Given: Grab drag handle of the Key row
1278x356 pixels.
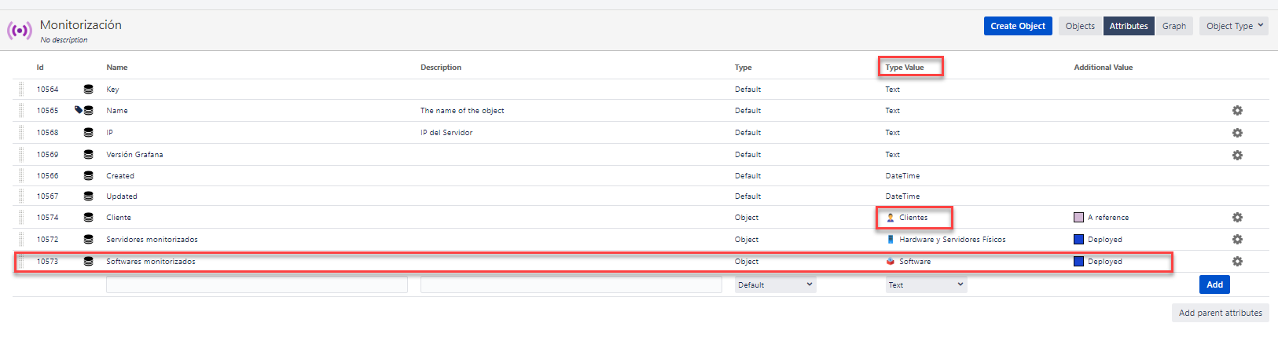Looking at the screenshot, I should [21, 90].
